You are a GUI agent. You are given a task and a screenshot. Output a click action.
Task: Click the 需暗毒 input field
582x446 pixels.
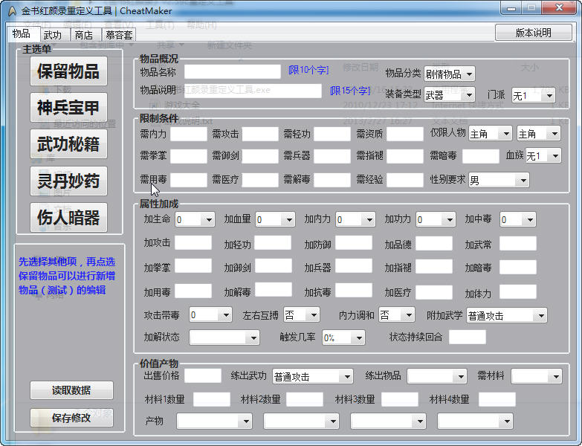coord(481,156)
